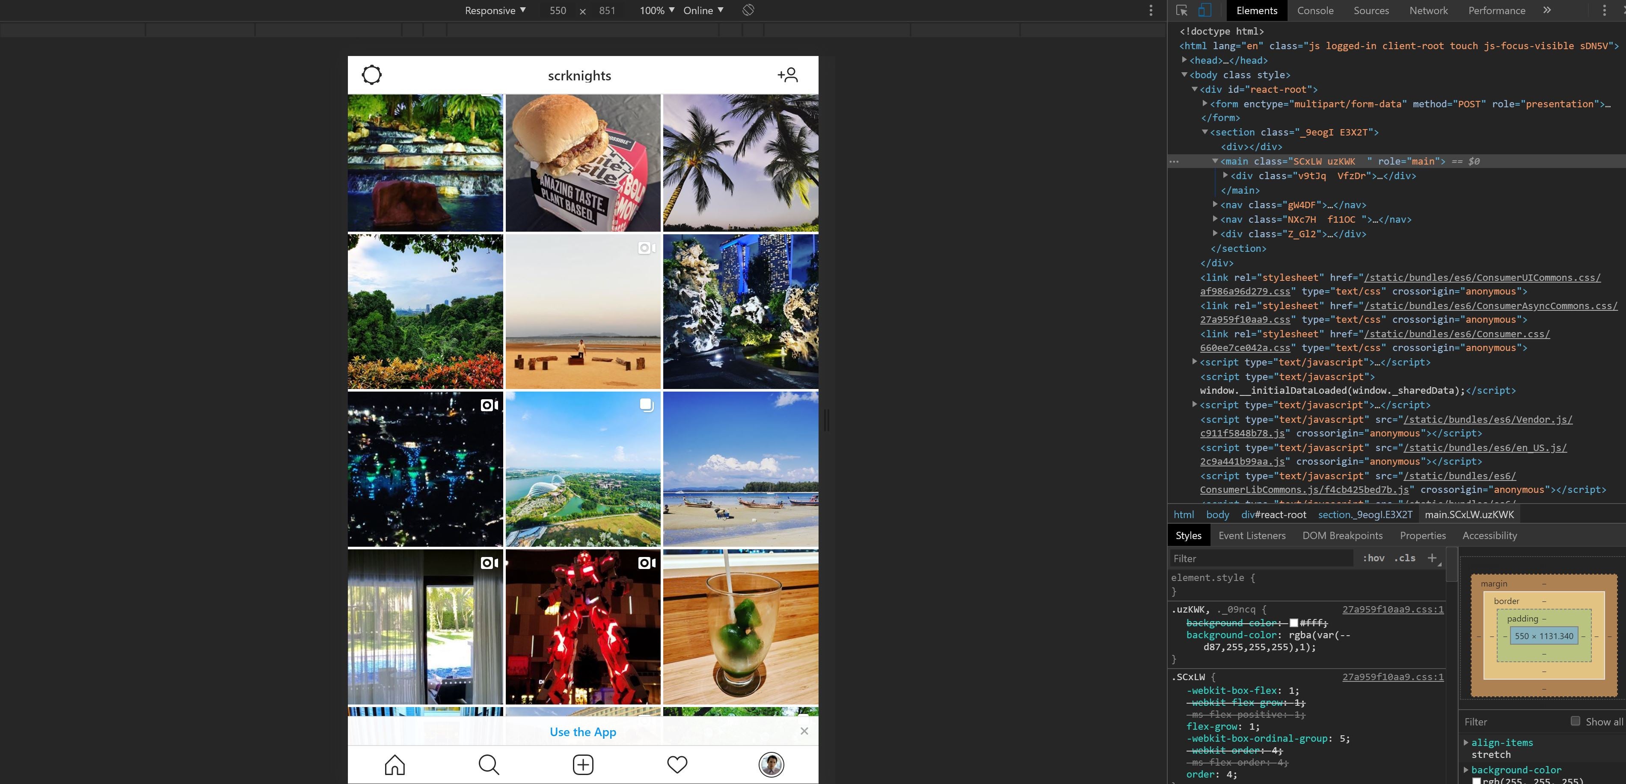The image size is (1626, 784).
Task: Select html in breadcrumb trail
Action: click(x=1184, y=515)
